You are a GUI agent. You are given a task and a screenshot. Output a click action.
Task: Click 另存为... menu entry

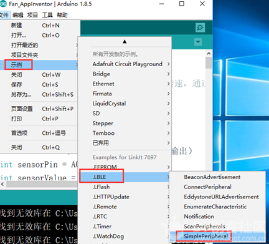pyautogui.click(x=39, y=95)
